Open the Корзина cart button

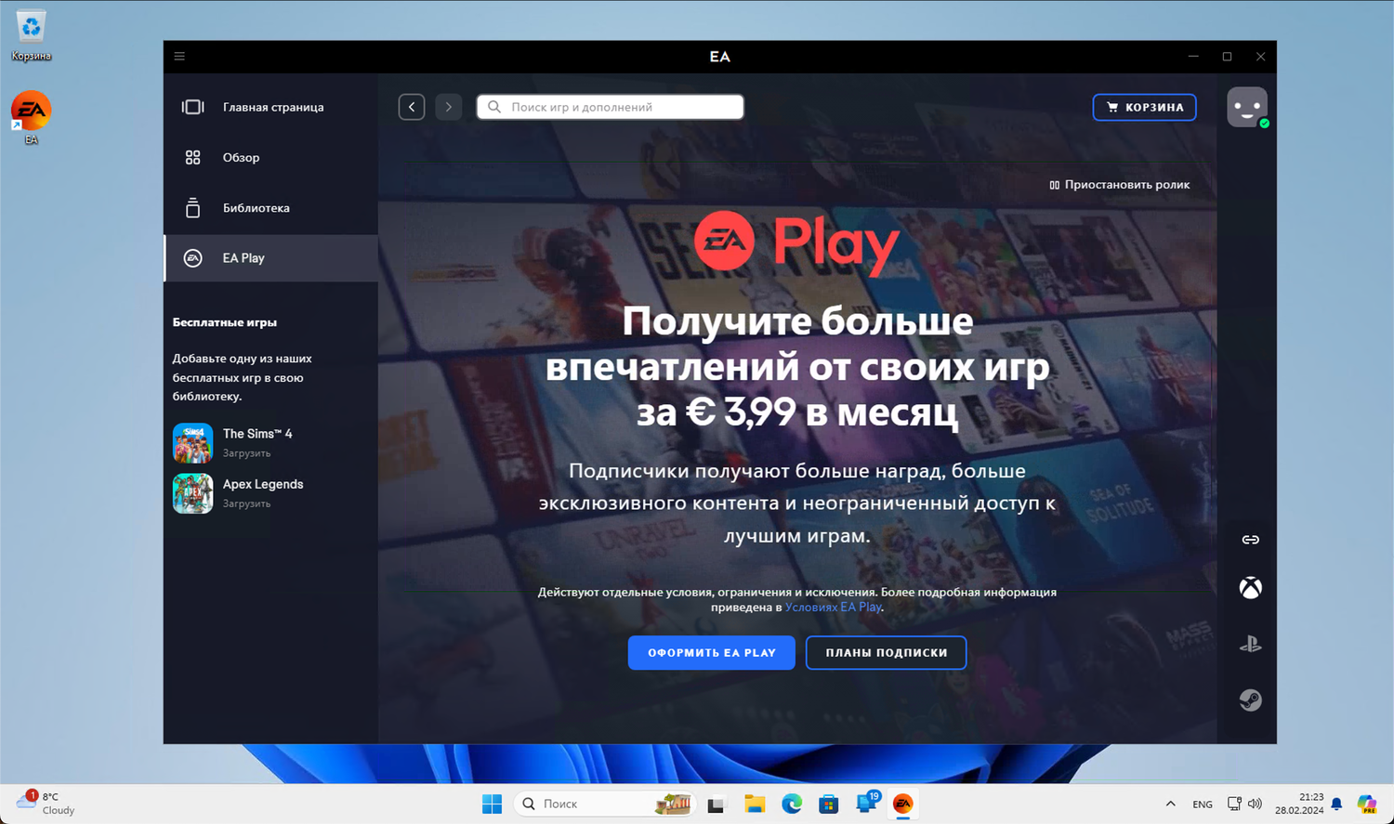coord(1144,107)
